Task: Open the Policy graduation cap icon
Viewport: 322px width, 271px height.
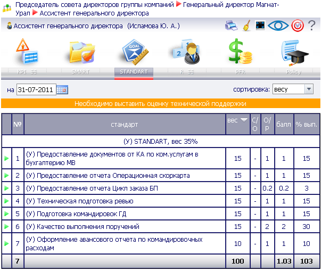Action: click(295, 53)
